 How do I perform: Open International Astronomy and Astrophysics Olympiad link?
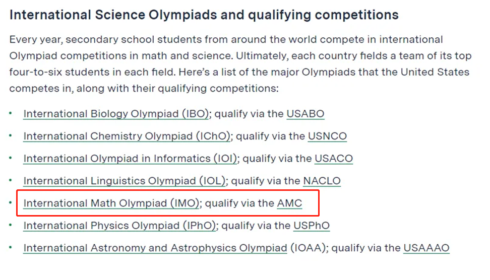click(x=155, y=248)
